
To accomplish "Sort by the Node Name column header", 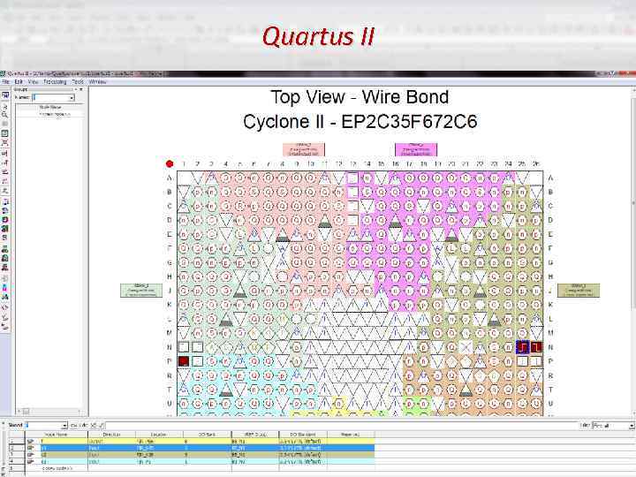I will [57, 435].
